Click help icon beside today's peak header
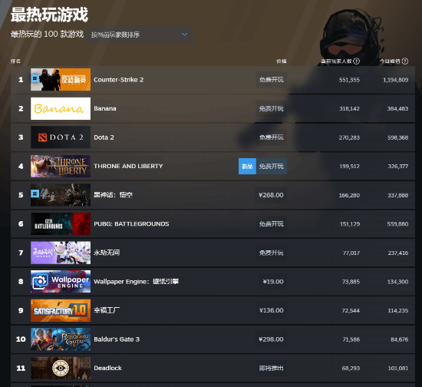 tap(405, 61)
